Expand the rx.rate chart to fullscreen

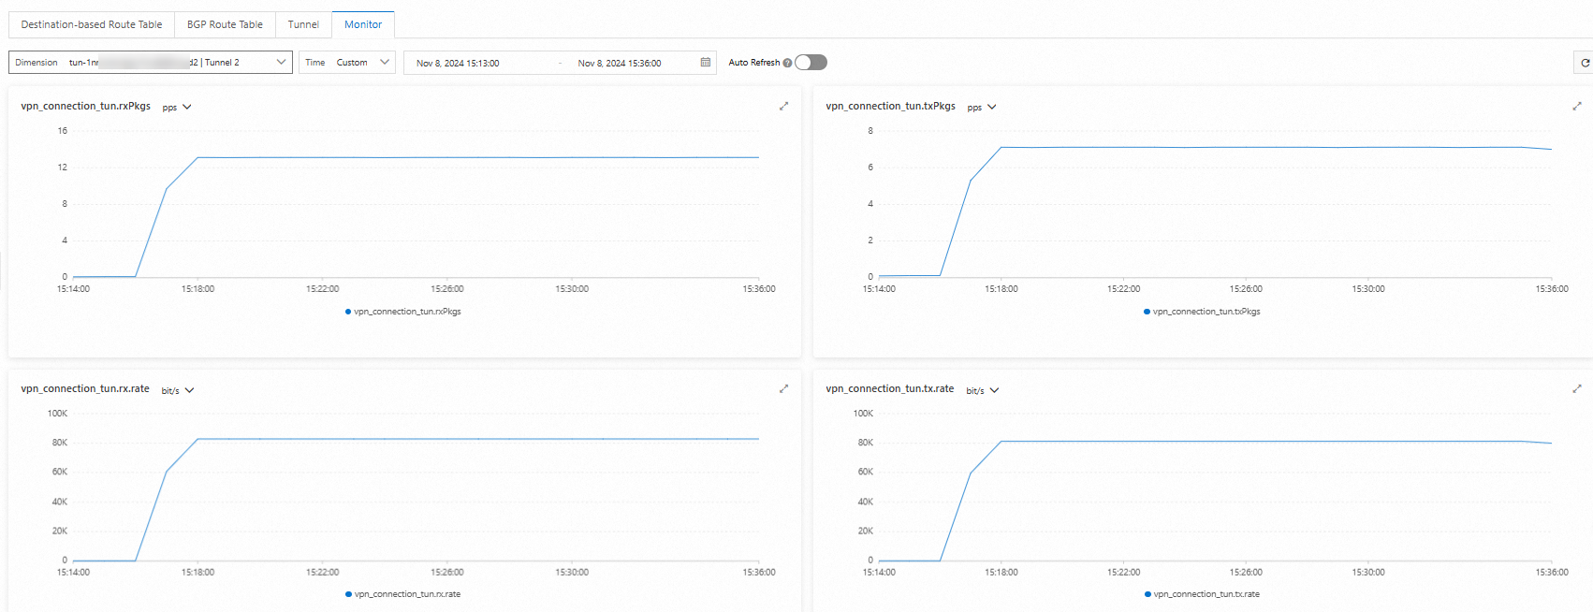[x=783, y=389]
